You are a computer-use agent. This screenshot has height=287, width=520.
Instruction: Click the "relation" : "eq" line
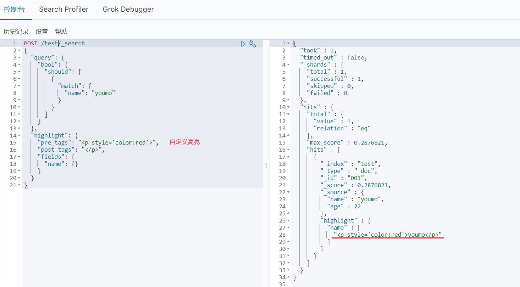[x=342, y=129]
